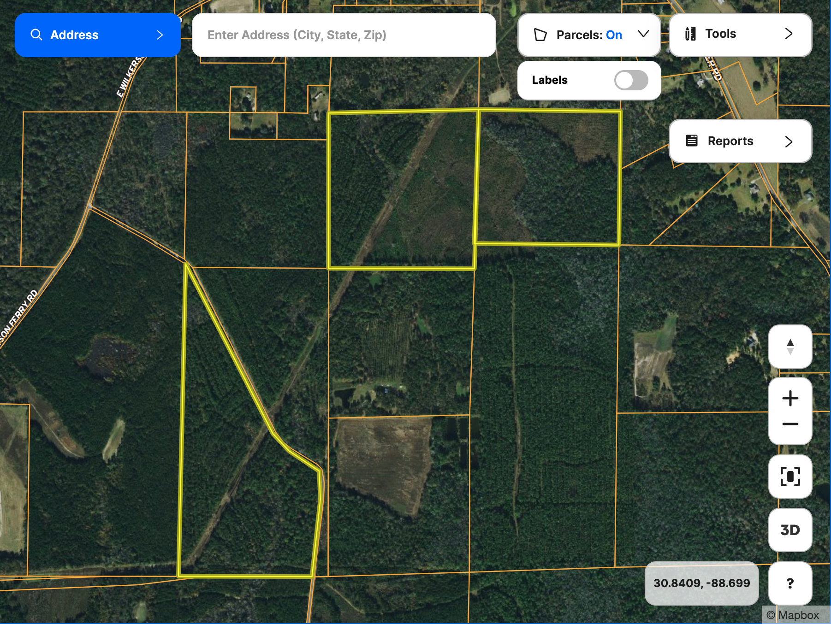This screenshot has height=624, width=831.
Task: Expand the Address search type chevron
Action: (x=160, y=35)
